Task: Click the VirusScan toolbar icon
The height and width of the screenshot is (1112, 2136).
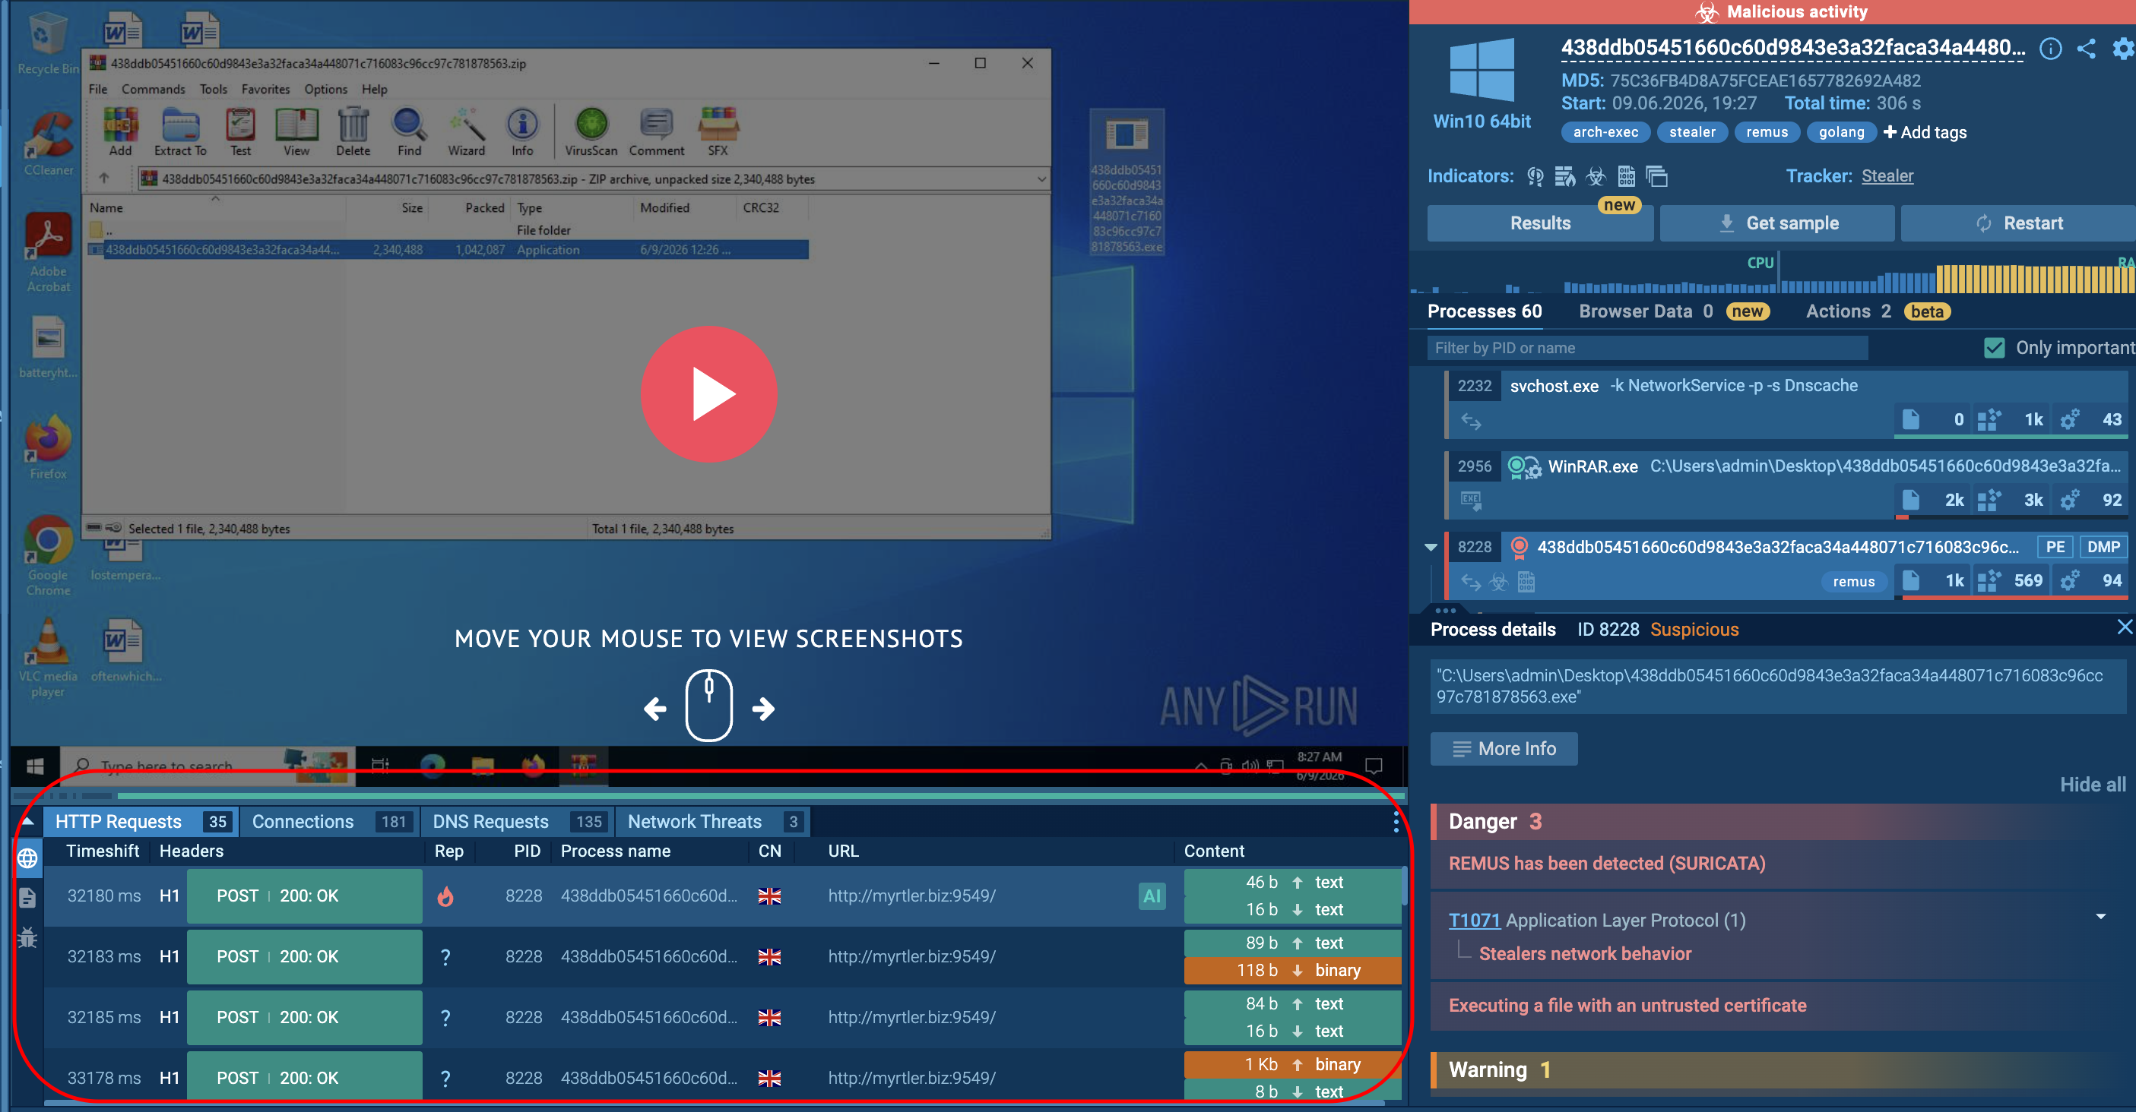Action: coord(591,131)
